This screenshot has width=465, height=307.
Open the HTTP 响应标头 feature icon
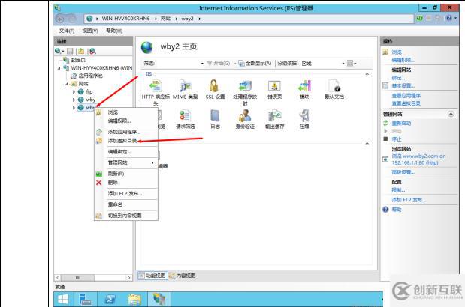click(x=156, y=86)
